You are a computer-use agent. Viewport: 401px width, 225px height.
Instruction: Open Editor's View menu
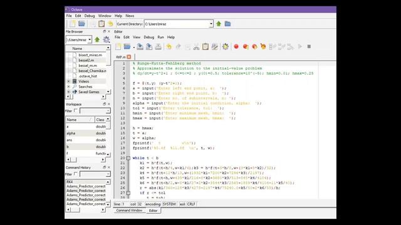coord(137,37)
